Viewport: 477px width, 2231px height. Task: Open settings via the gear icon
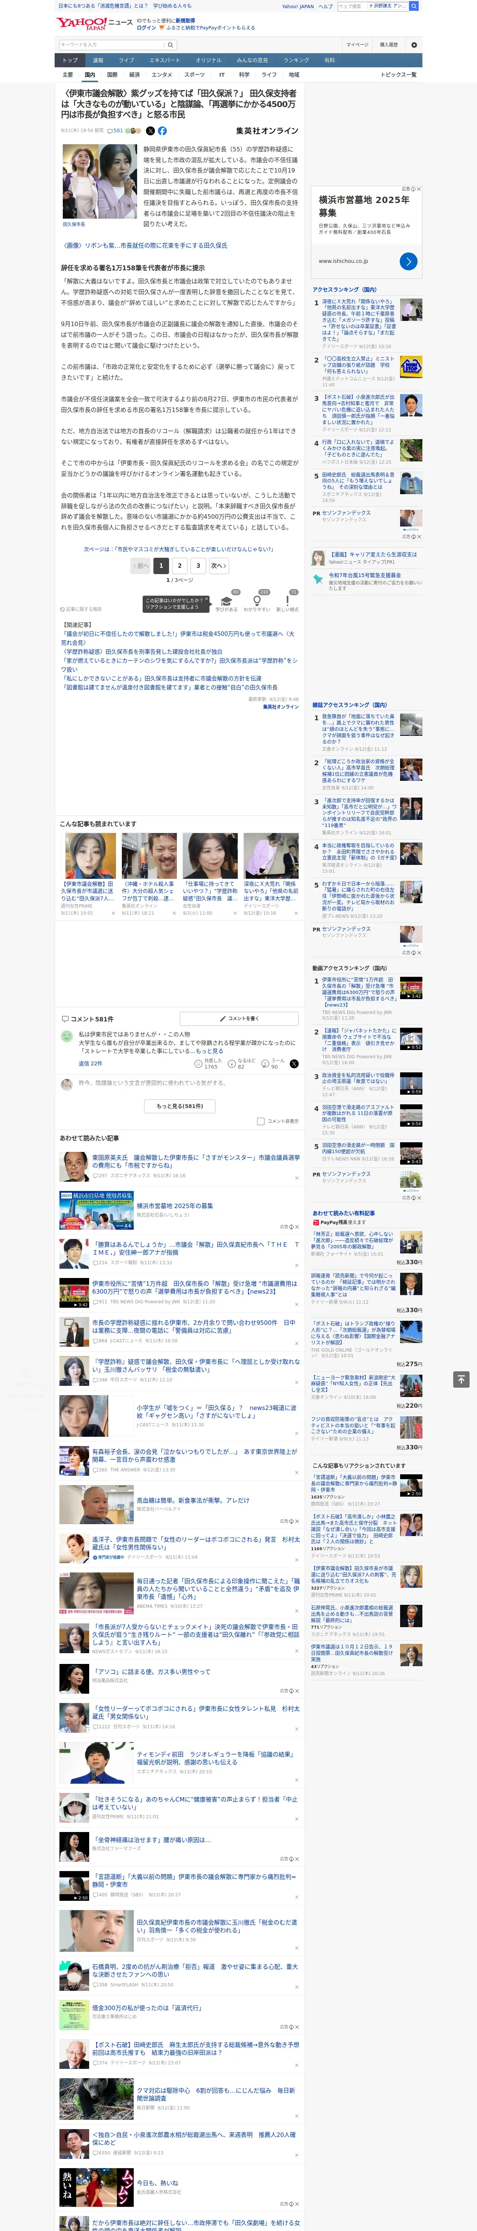coord(414,45)
